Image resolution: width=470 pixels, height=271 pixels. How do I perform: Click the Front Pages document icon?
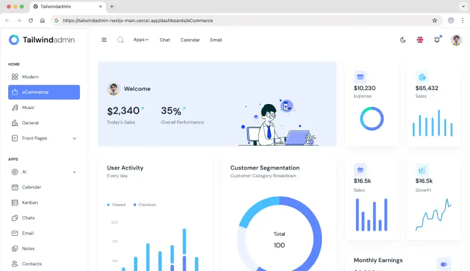pyautogui.click(x=14, y=138)
